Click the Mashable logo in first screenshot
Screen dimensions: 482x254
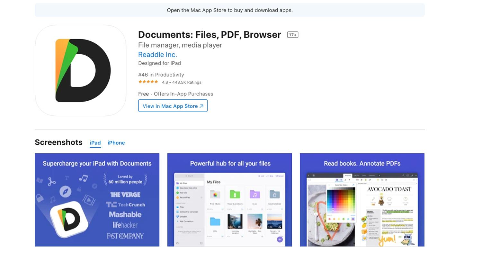click(125, 214)
